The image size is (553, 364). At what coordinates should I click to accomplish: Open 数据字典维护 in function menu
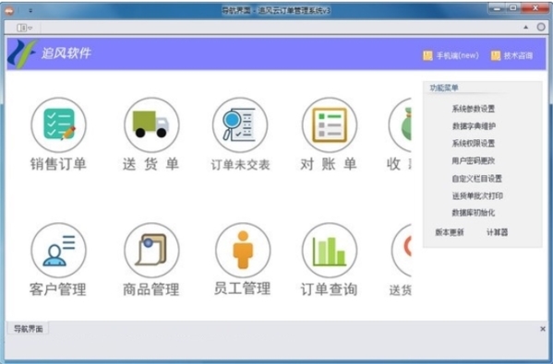[474, 126]
